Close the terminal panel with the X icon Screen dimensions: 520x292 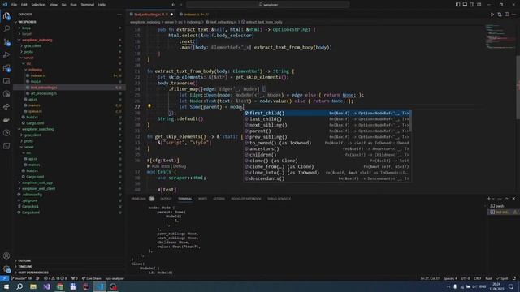(513, 199)
